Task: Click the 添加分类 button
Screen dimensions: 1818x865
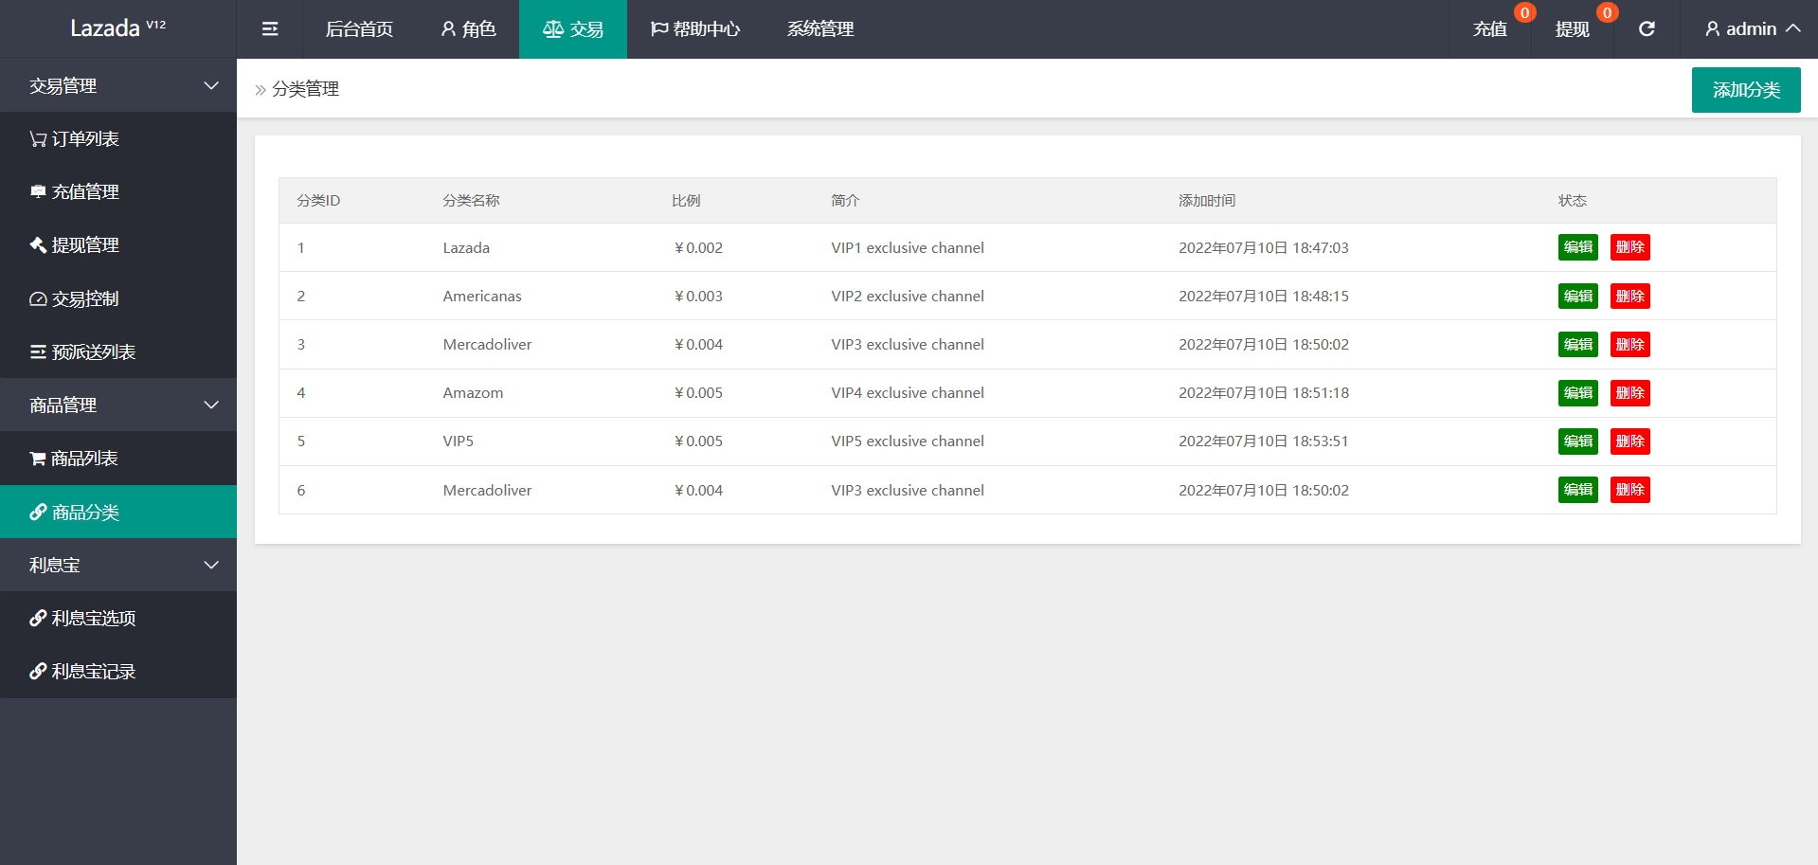Action: pyautogui.click(x=1746, y=90)
